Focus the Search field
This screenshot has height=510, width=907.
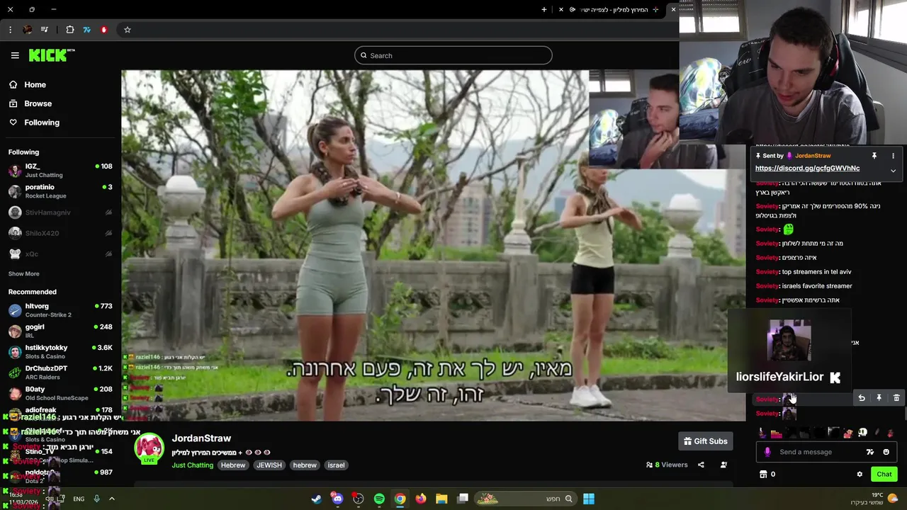tap(453, 55)
